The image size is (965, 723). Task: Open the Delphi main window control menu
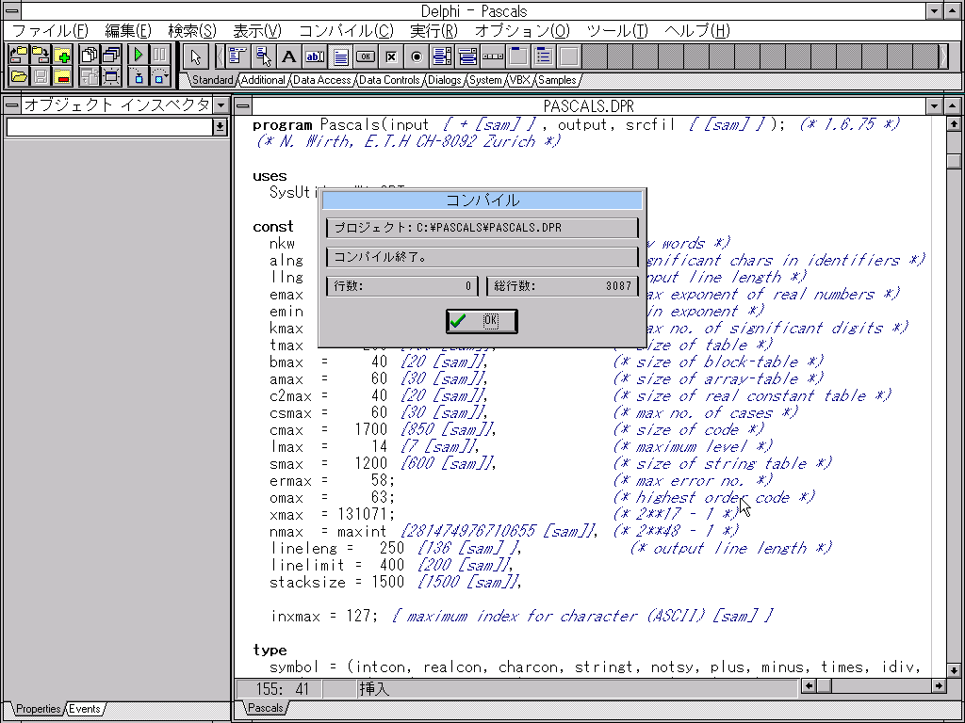(x=12, y=10)
